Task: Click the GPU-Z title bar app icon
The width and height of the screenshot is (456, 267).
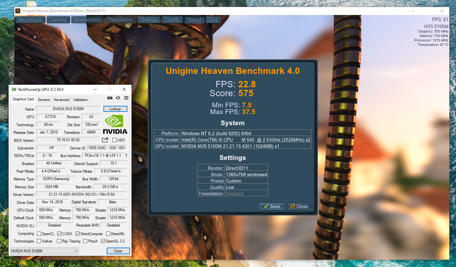Action: (x=14, y=89)
